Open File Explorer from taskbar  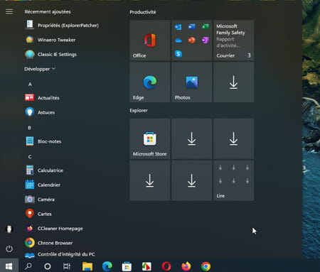pos(87,266)
